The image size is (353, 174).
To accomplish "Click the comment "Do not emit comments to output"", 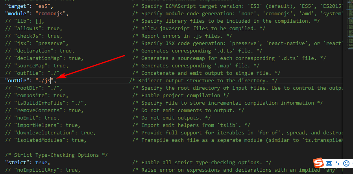I will 188,111.
